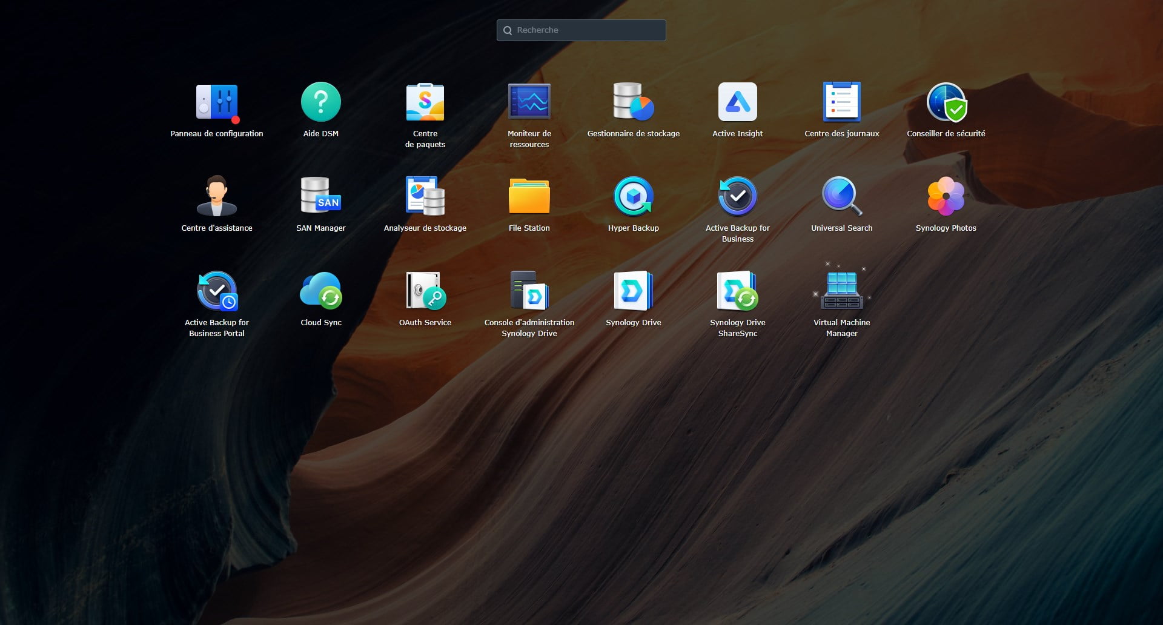Open Analyseur de stockage

click(x=425, y=196)
